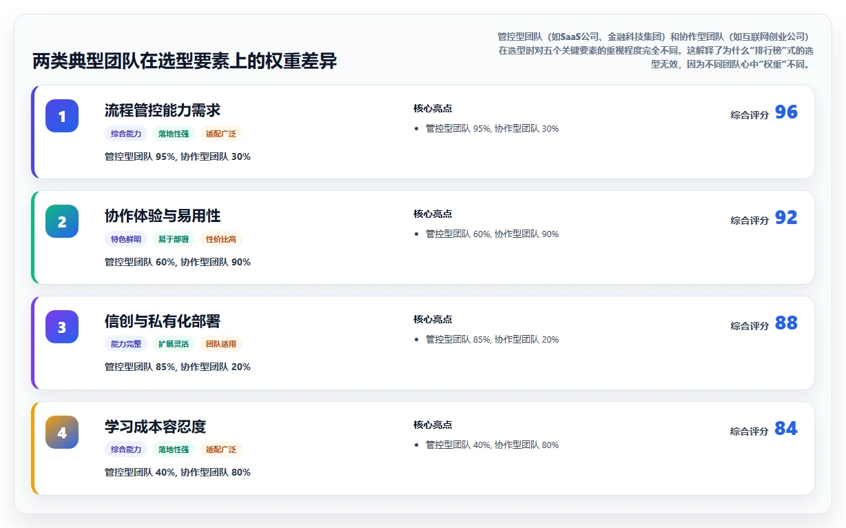Click the score value 96
Screen dimensions: 846x528
coord(786,112)
